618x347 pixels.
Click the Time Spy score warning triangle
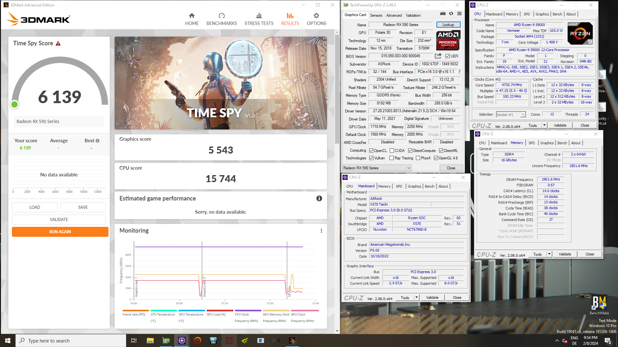click(58, 43)
